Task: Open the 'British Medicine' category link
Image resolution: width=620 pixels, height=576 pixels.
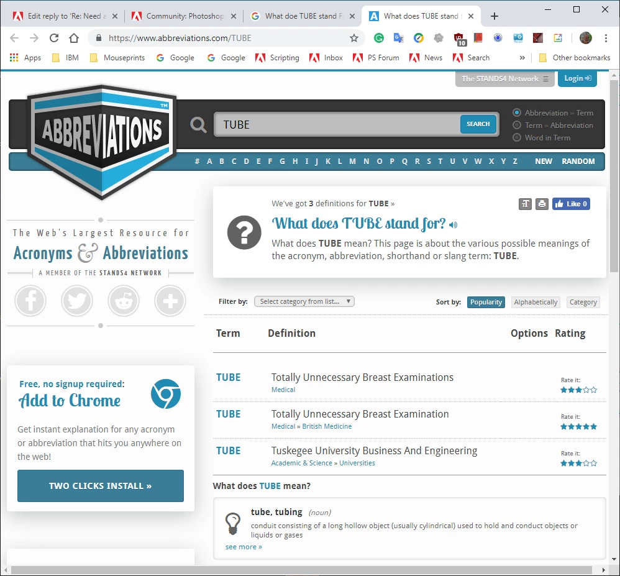Action: pyautogui.click(x=327, y=426)
